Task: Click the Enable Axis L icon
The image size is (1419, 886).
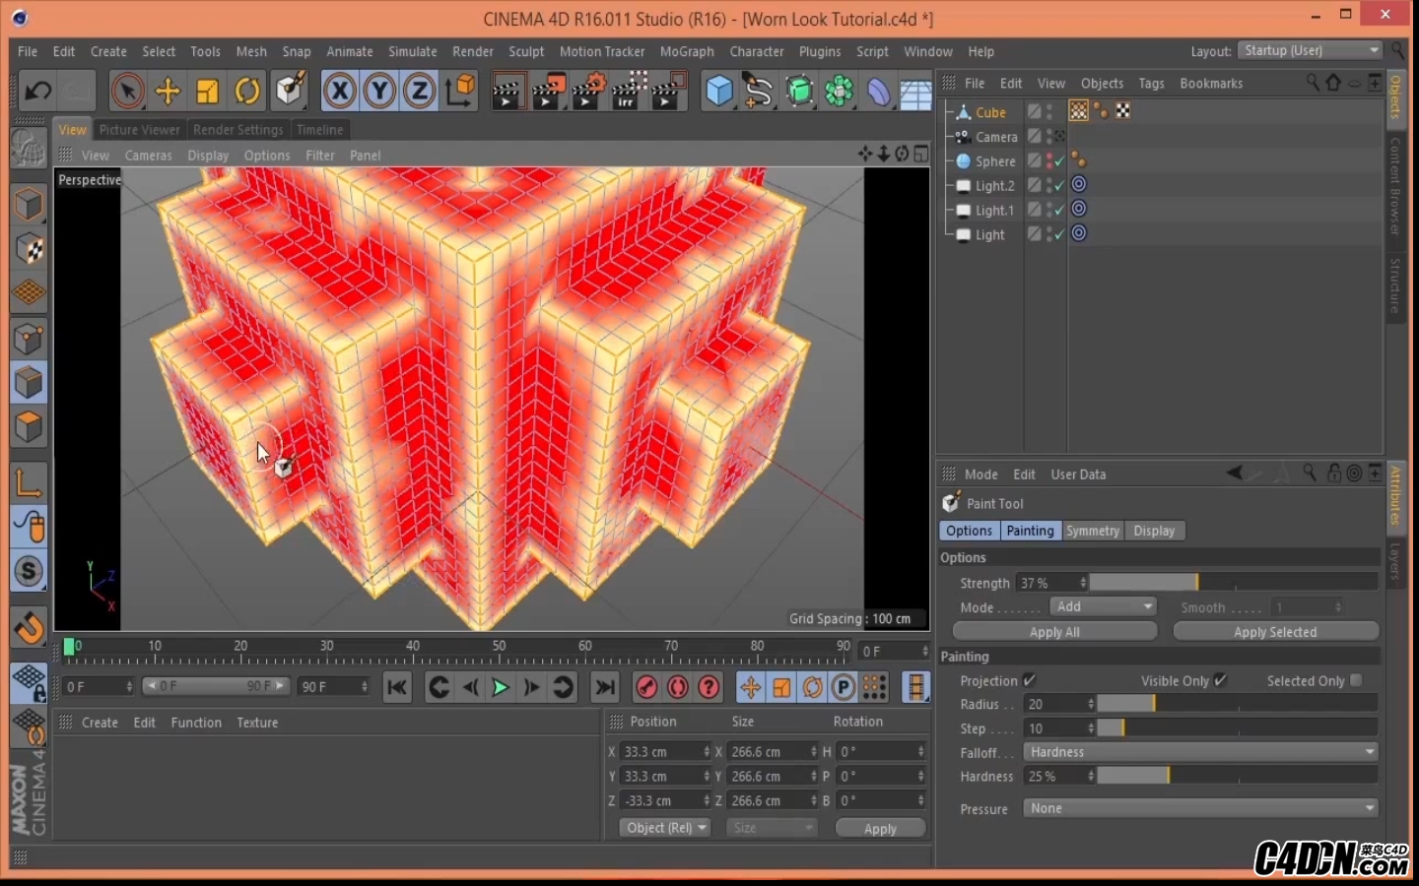Action: (x=29, y=482)
